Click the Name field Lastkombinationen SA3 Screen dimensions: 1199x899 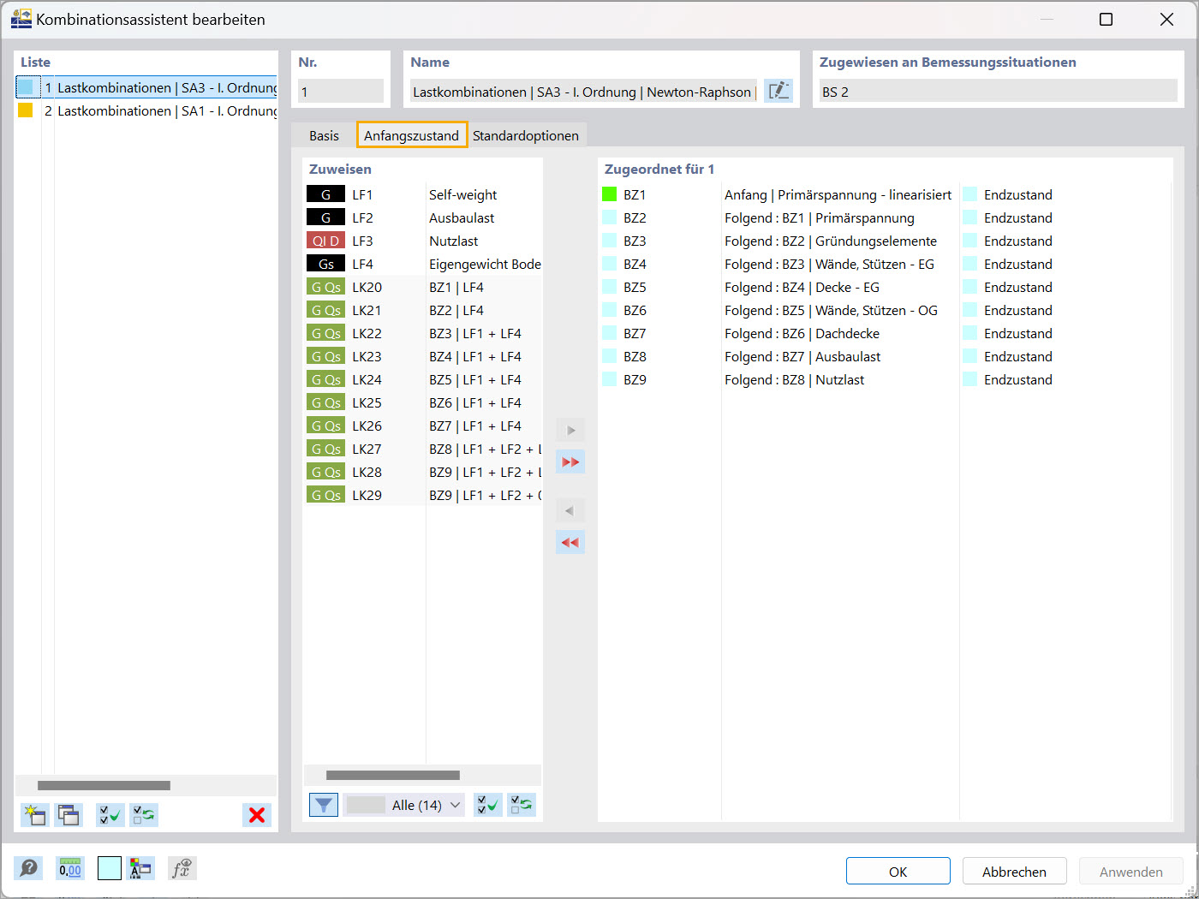coord(583,91)
